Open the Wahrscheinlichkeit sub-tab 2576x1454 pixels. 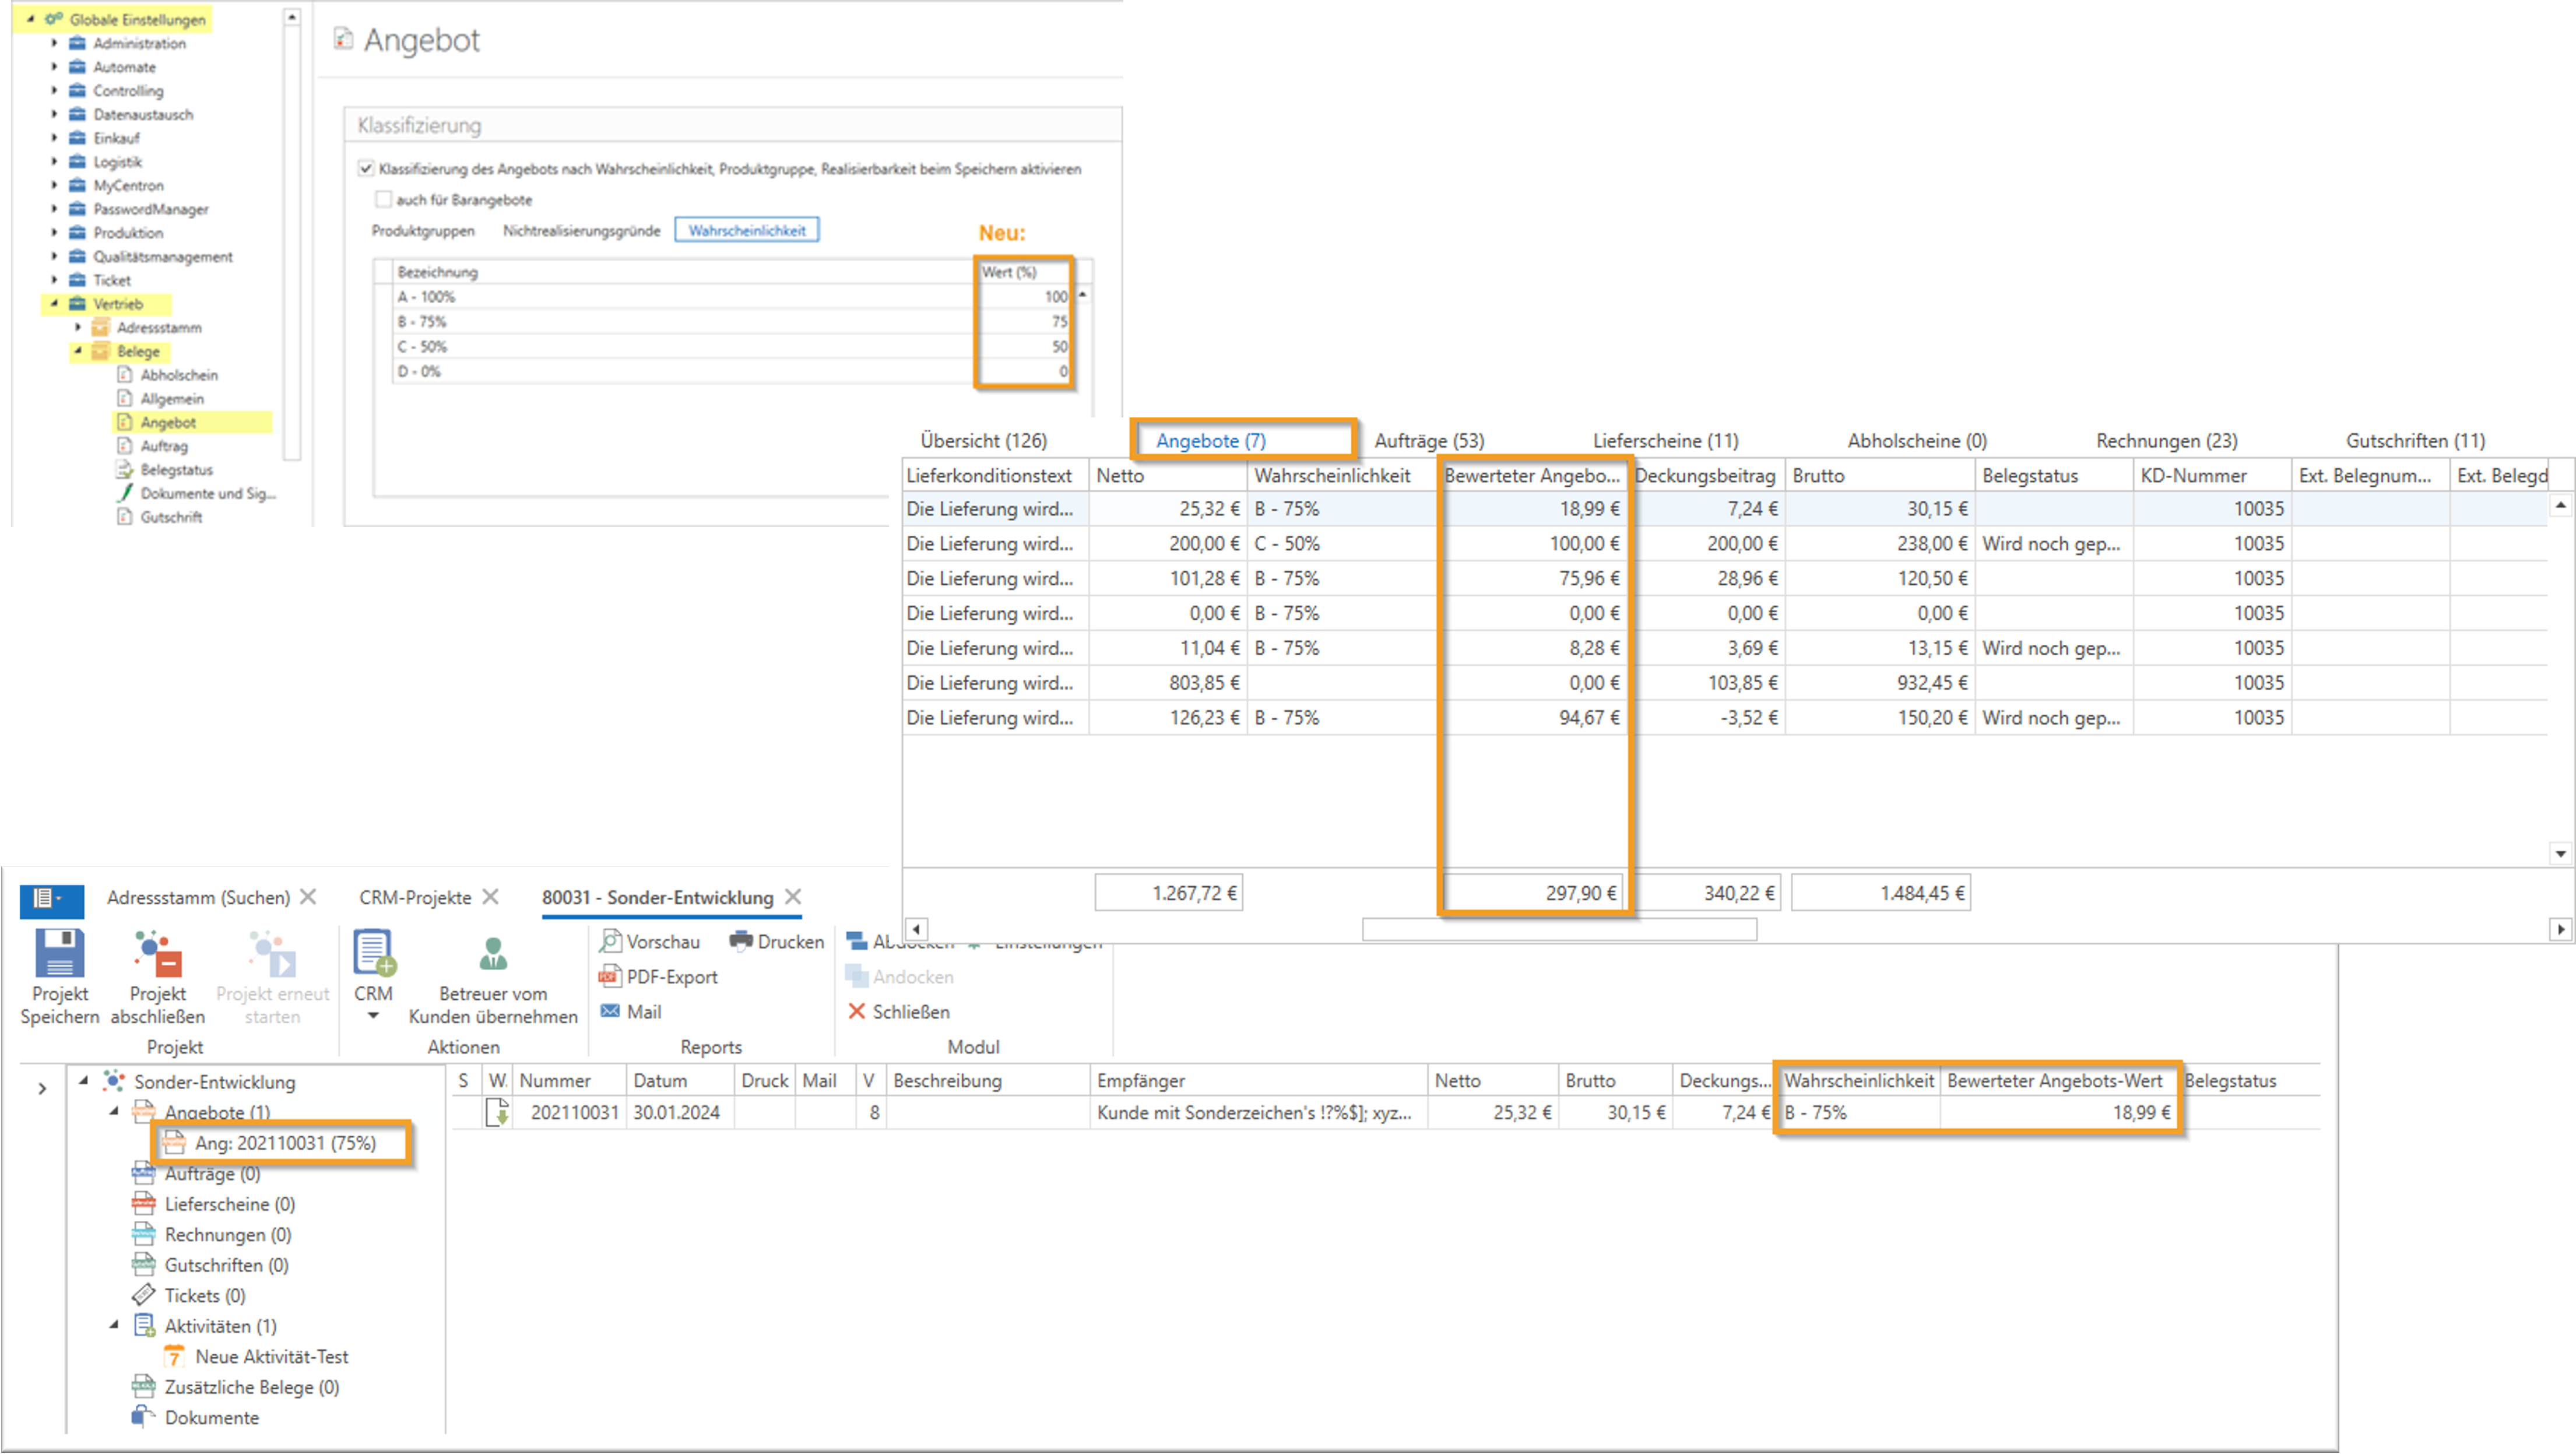click(x=746, y=230)
